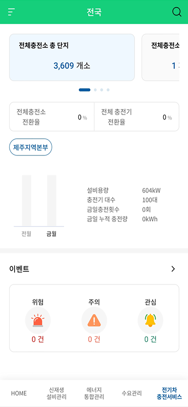
Task: Click the 주의 warning triangle icon
Action: tap(94, 320)
